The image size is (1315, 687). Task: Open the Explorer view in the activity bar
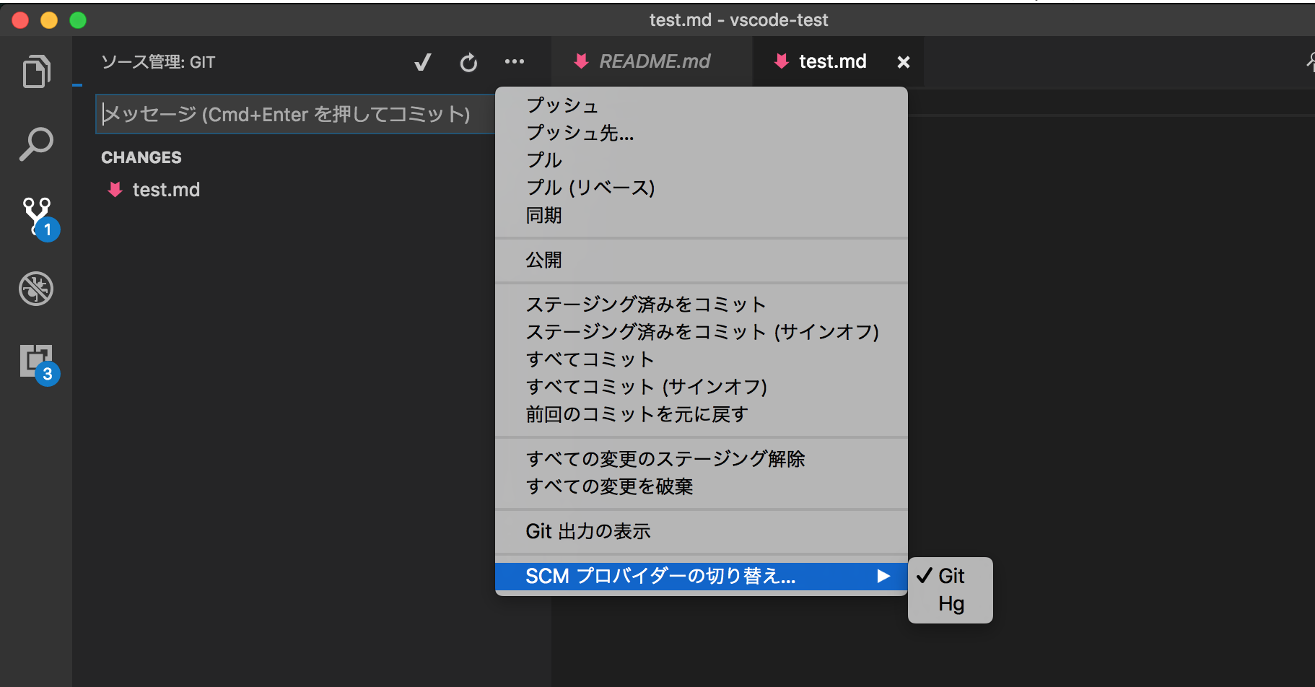tap(36, 71)
